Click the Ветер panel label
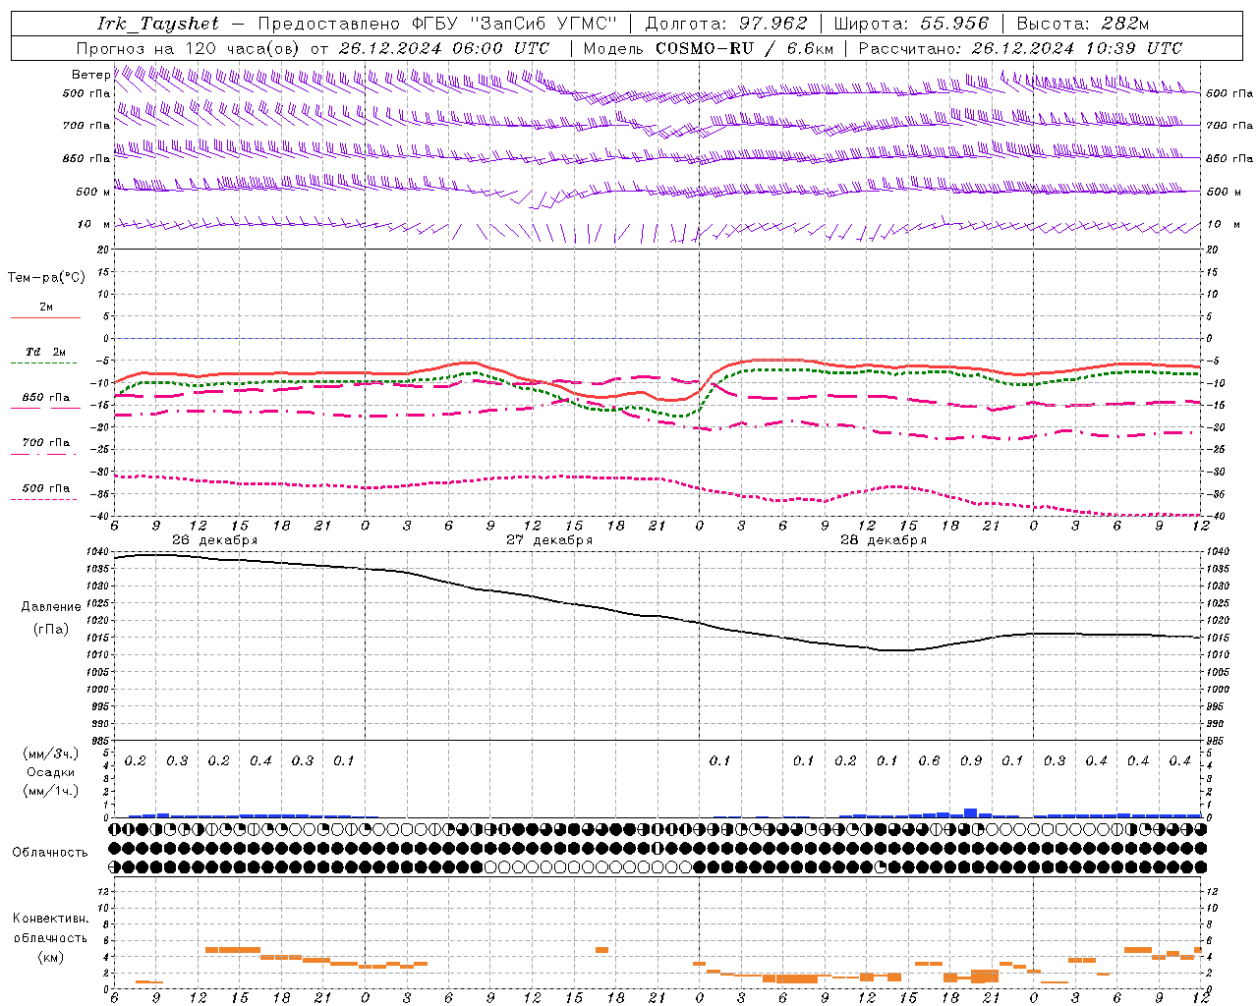1258x1006 pixels. pos(90,75)
